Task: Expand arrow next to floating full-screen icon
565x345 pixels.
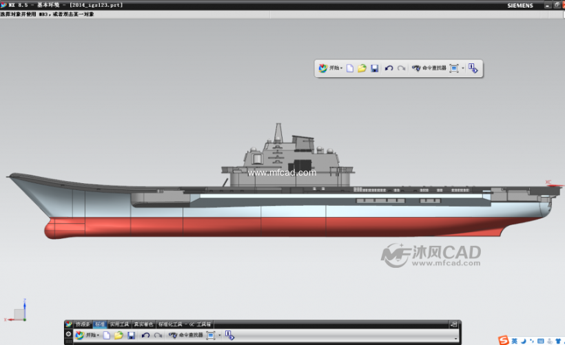Action: click(463, 69)
